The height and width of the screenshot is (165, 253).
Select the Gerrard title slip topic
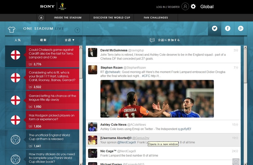pos(52,98)
